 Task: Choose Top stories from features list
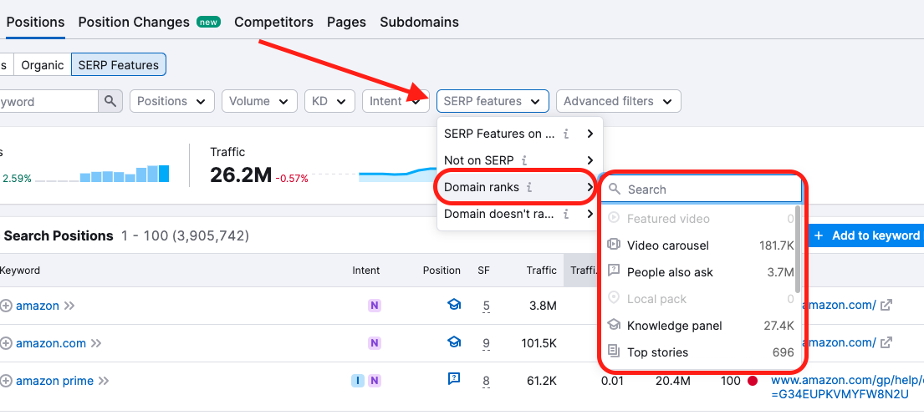click(700, 352)
